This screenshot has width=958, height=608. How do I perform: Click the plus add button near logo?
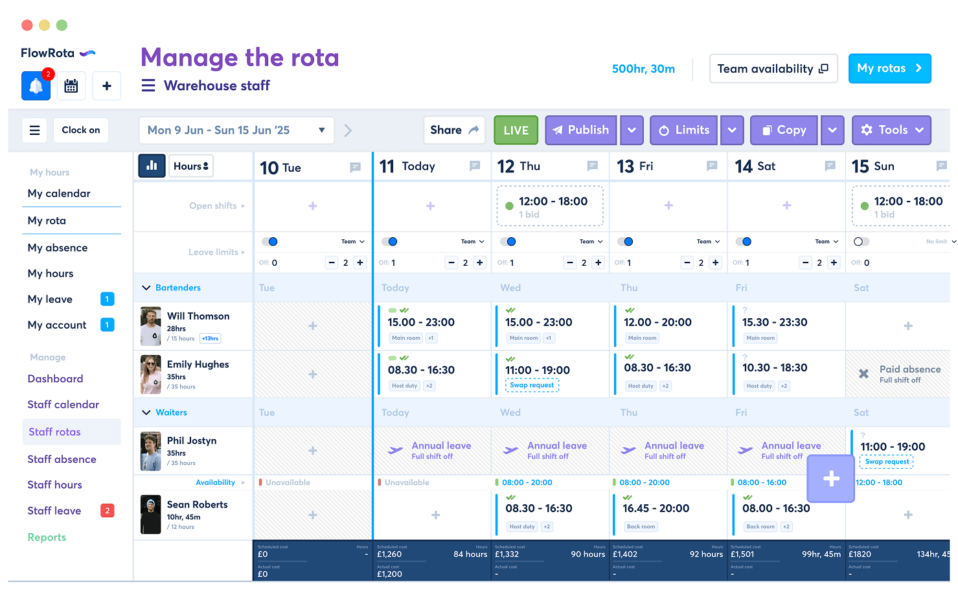(x=107, y=86)
